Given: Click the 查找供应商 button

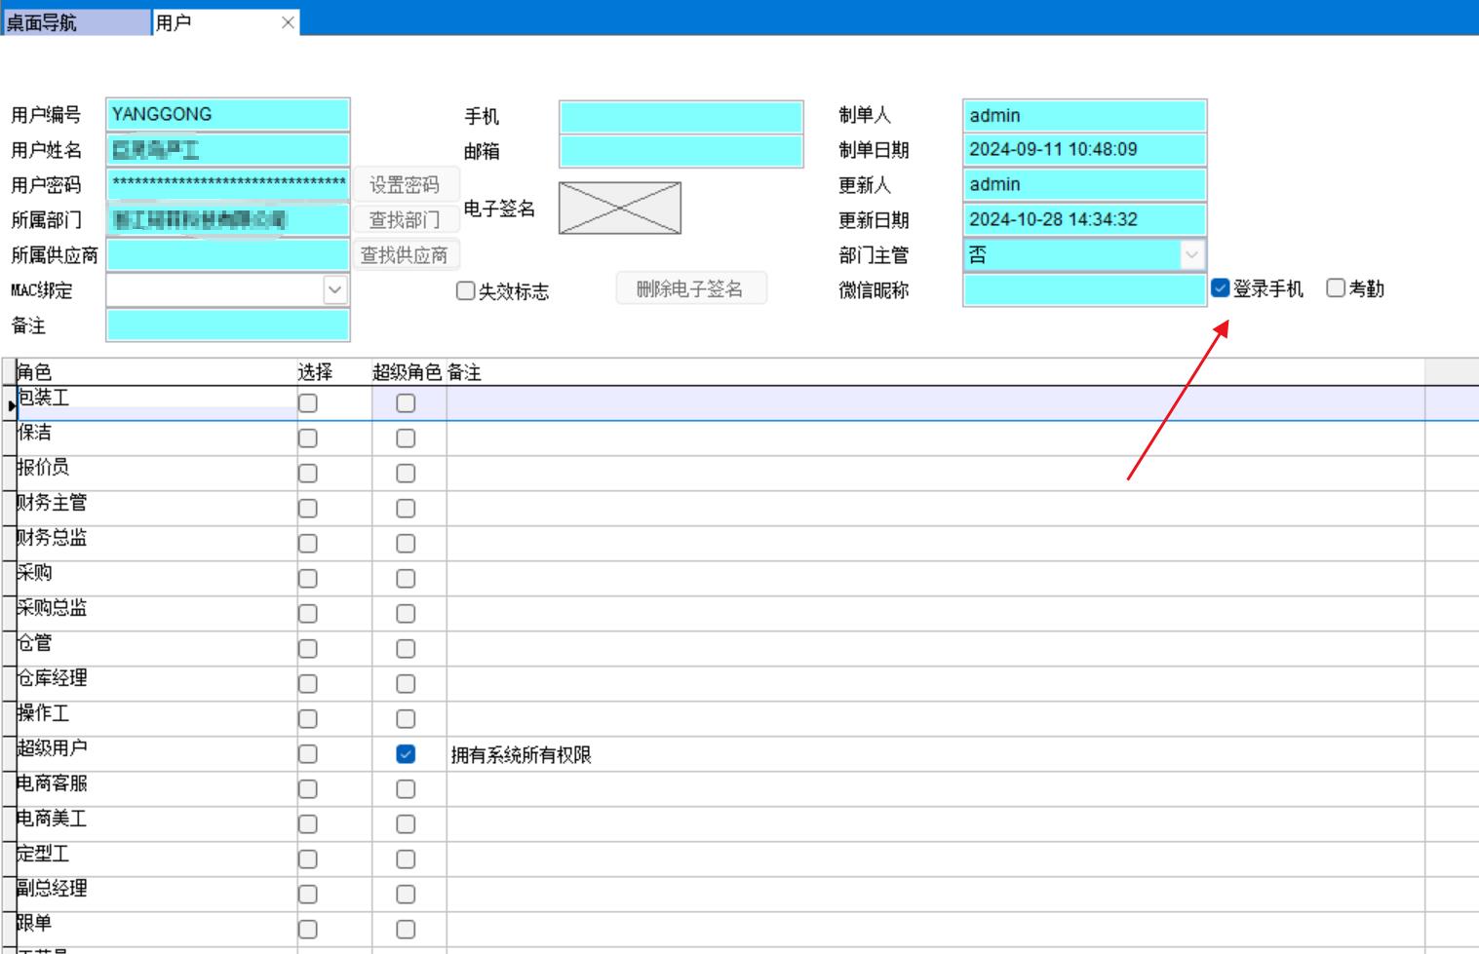Looking at the screenshot, I should click(x=404, y=255).
